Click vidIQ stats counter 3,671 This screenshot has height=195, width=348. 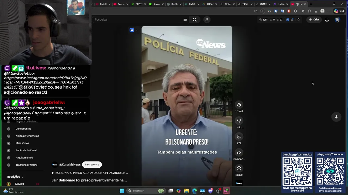pyautogui.click(x=264, y=19)
